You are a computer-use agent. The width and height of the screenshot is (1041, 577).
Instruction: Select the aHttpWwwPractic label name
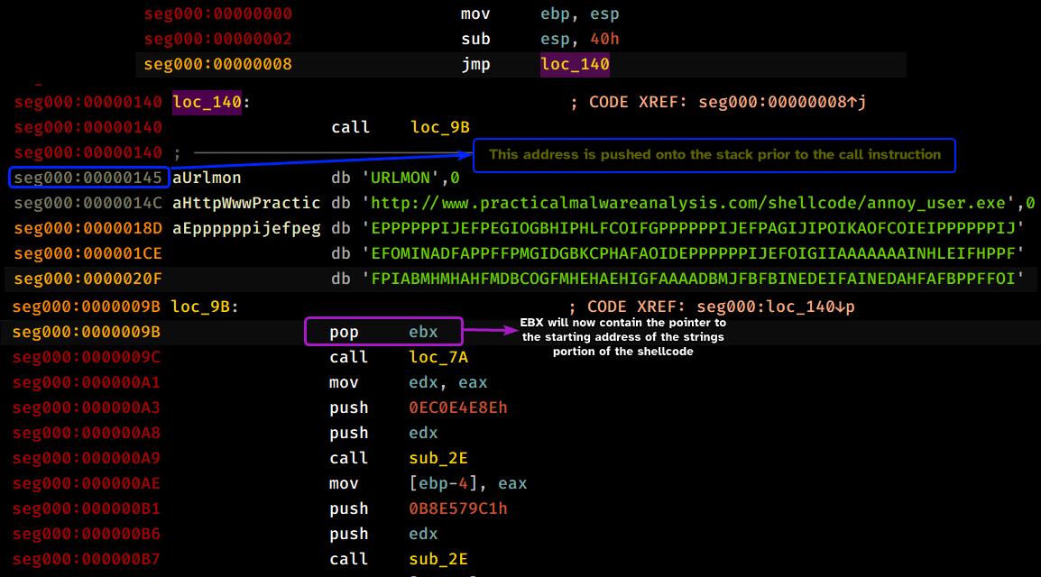(x=246, y=203)
